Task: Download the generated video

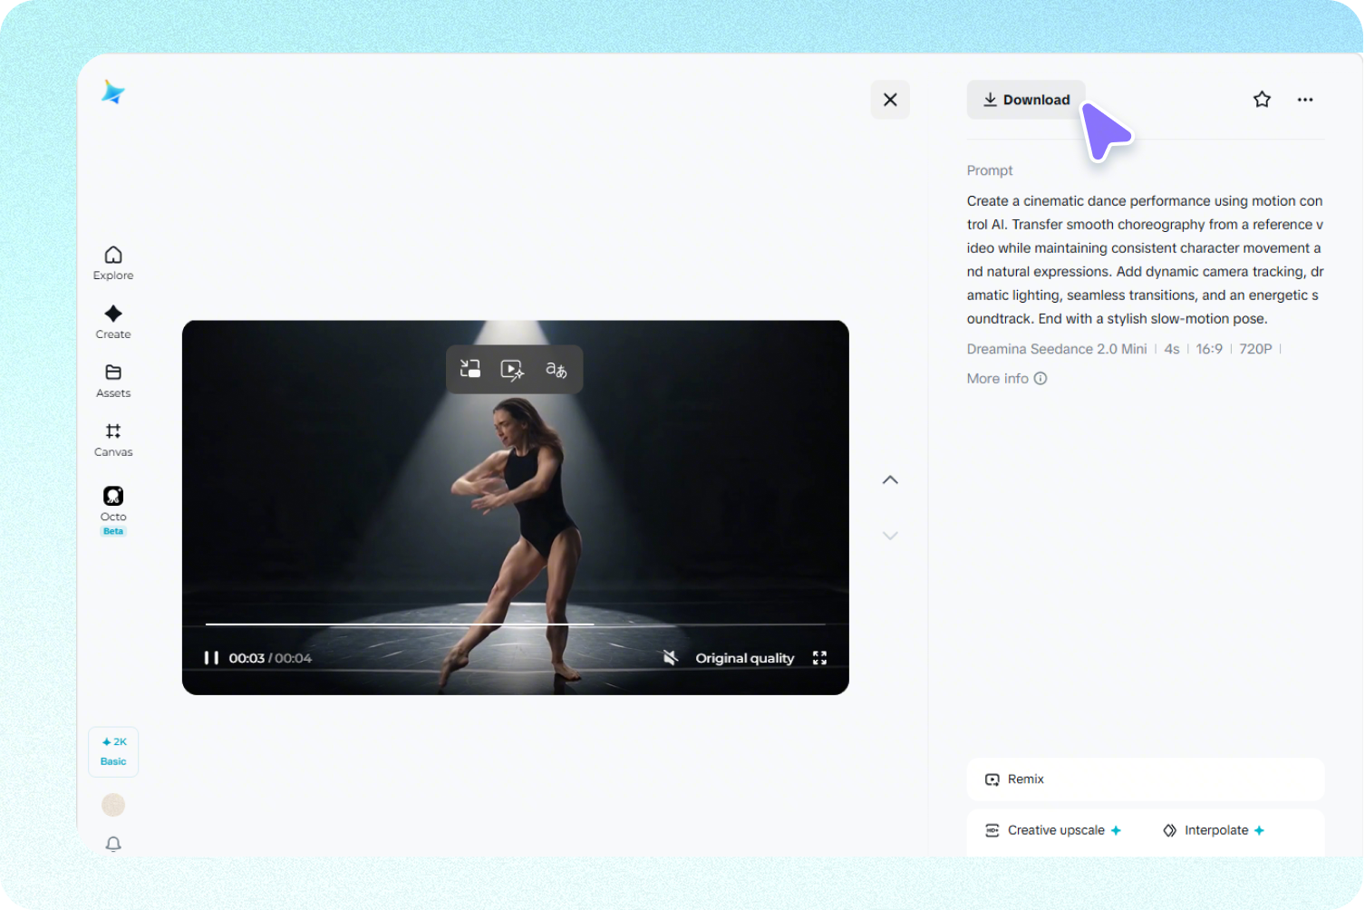Action: 1026,100
